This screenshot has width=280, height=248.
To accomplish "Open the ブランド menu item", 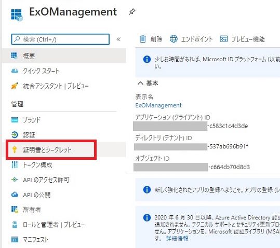I will click(32, 120).
